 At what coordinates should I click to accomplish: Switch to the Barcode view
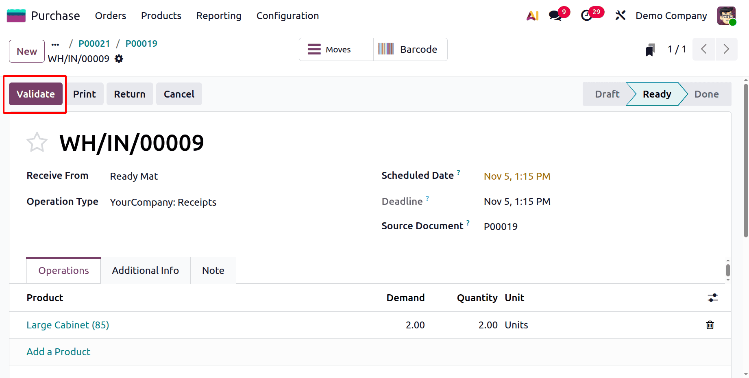(410, 49)
